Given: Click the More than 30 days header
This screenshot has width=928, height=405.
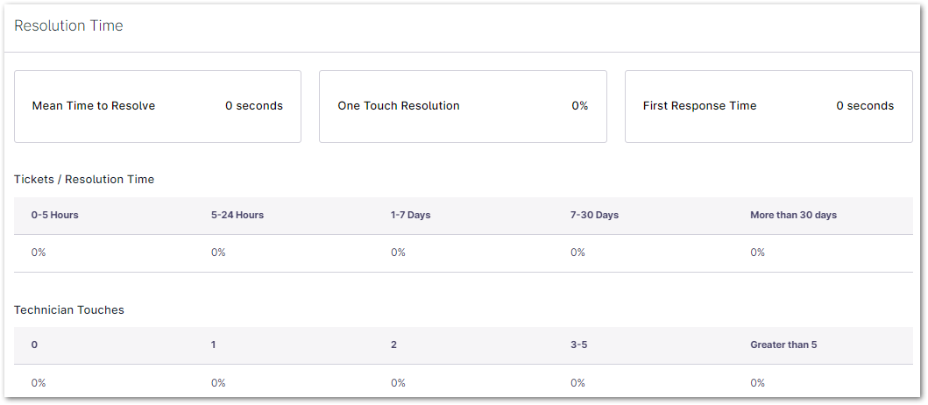Looking at the screenshot, I should (x=793, y=216).
